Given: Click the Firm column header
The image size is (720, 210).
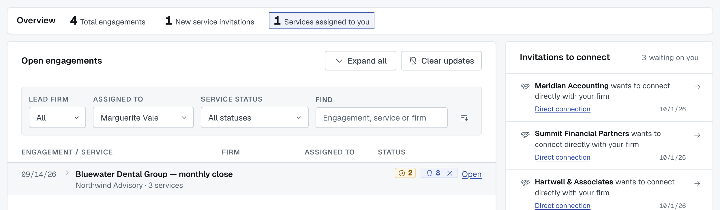Looking at the screenshot, I should coord(231,152).
